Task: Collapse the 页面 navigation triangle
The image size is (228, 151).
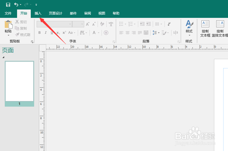Action: click(3, 57)
